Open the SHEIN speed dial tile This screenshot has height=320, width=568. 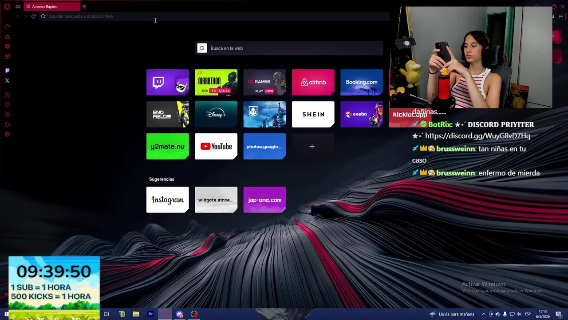click(x=313, y=114)
